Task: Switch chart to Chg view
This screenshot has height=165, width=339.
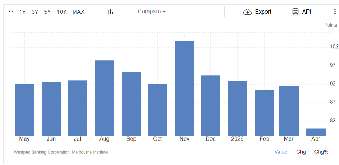Action: coord(301,152)
